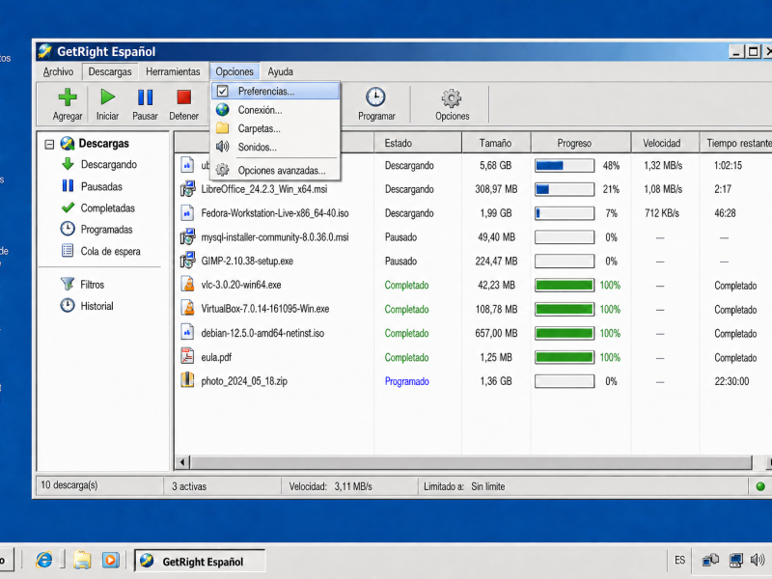The width and height of the screenshot is (772, 579).
Task: Open the Descargas menu
Action: [x=110, y=71]
